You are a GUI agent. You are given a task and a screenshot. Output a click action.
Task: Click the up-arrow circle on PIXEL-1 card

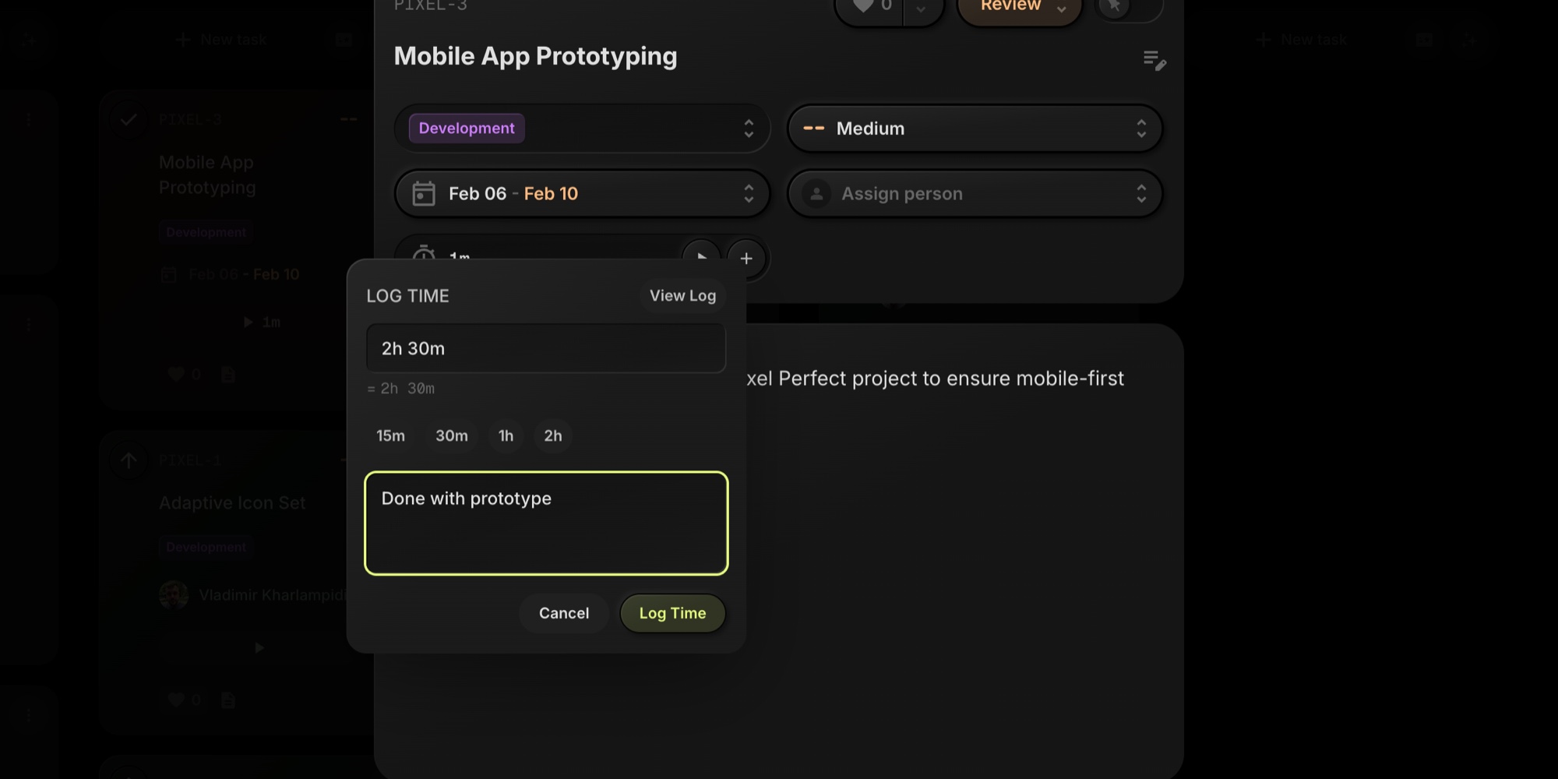pyautogui.click(x=129, y=460)
